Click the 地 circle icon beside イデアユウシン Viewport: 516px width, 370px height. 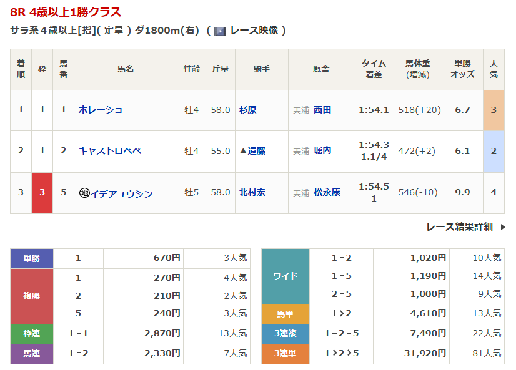(x=84, y=193)
